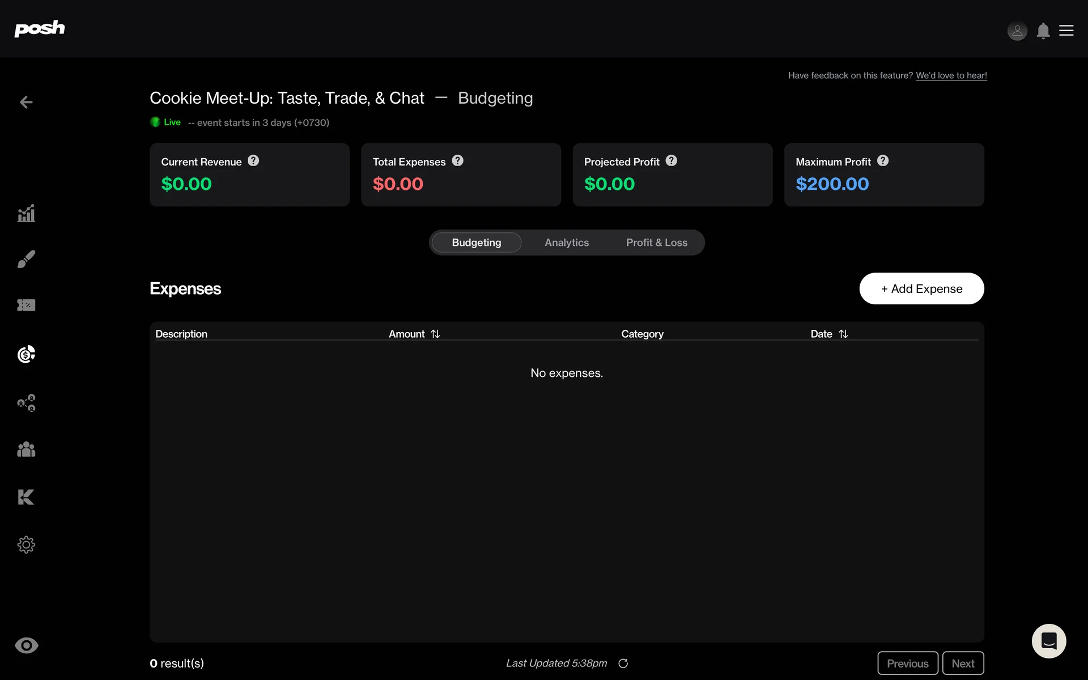The height and width of the screenshot is (680, 1088).
Task: Switch to the Profit & Loss tab
Action: (657, 243)
